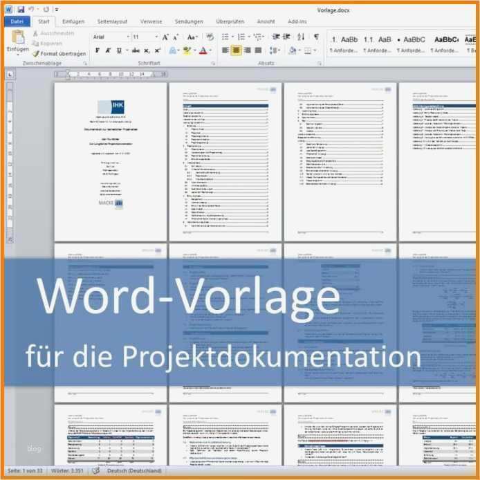This screenshot has width=480, height=480.
Task: Click the tab stop selector left of the ruler
Action: [x=10, y=75]
